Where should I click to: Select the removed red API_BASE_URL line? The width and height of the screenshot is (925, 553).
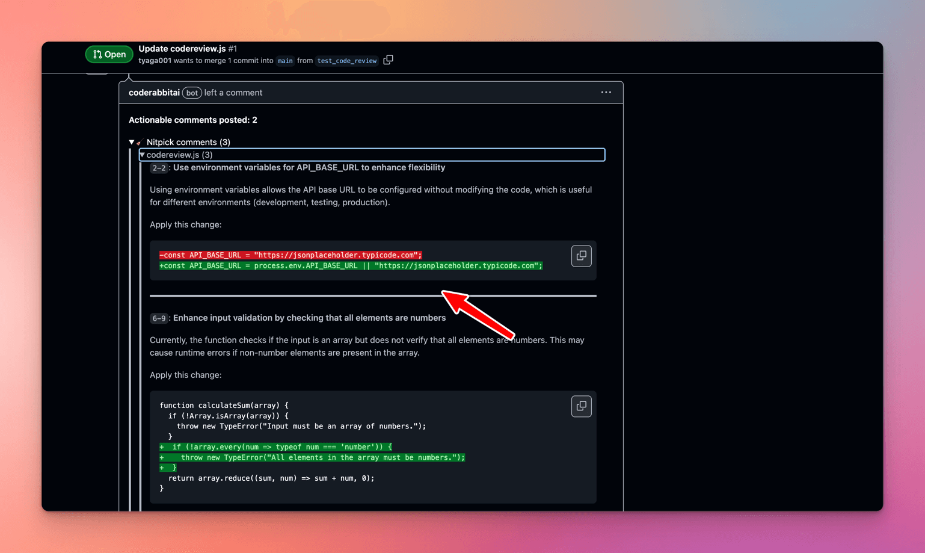pos(290,255)
